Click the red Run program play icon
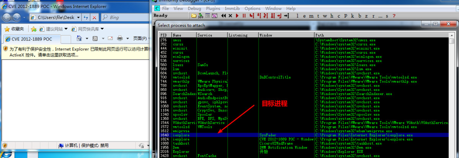Viewport: 459px width, 158px height. tap(237, 16)
